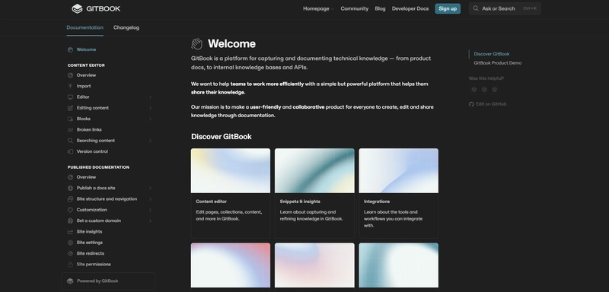The width and height of the screenshot is (609, 292).
Task: Click the Broken links icon
Action: [x=70, y=129]
